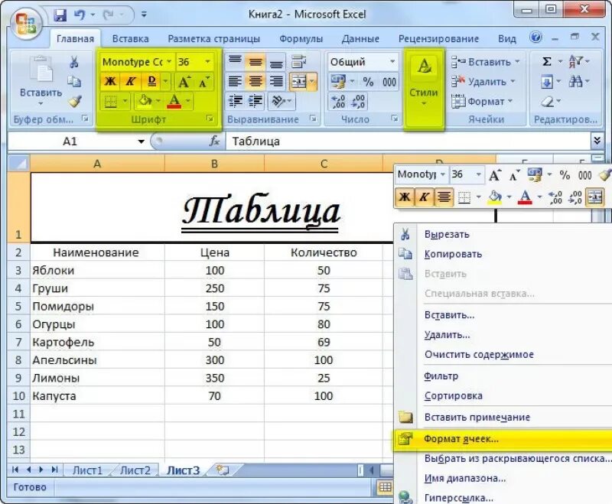Undo the last action in quick access
The width and height of the screenshot is (612, 504).
(x=80, y=15)
